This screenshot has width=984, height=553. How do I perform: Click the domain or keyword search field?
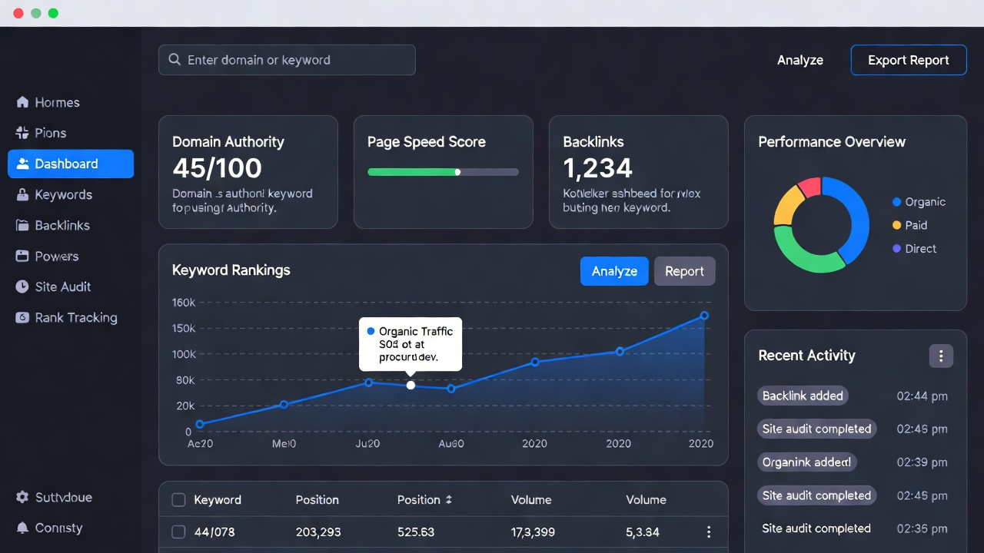pos(296,60)
